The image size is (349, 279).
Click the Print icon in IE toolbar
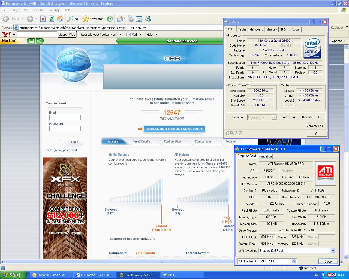(131, 19)
